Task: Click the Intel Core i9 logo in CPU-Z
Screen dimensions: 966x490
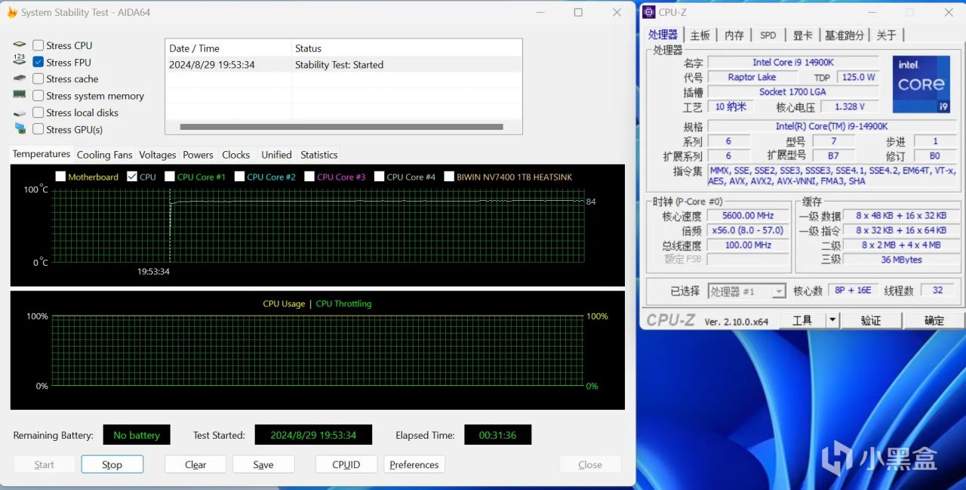Action: point(921,85)
